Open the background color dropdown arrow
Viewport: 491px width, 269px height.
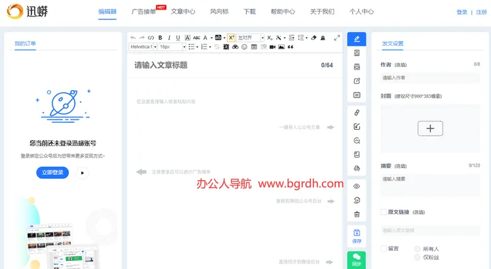(224, 38)
